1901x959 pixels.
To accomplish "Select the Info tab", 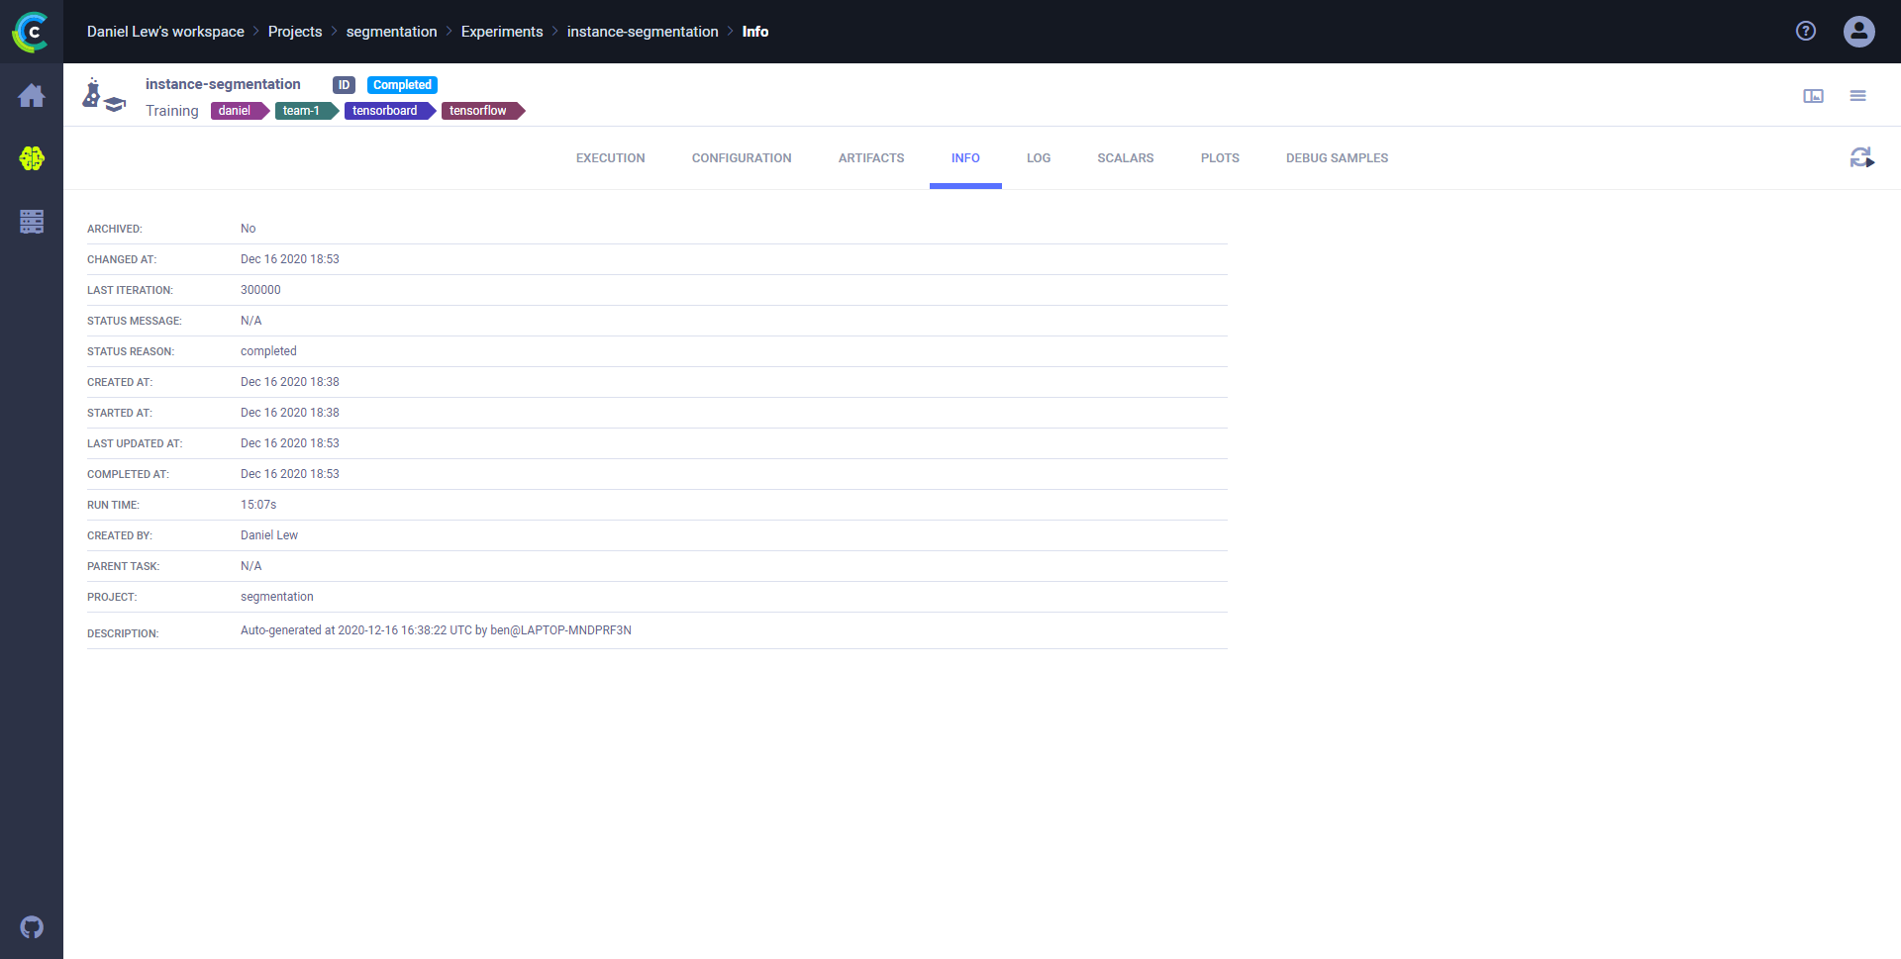I will (965, 158).
